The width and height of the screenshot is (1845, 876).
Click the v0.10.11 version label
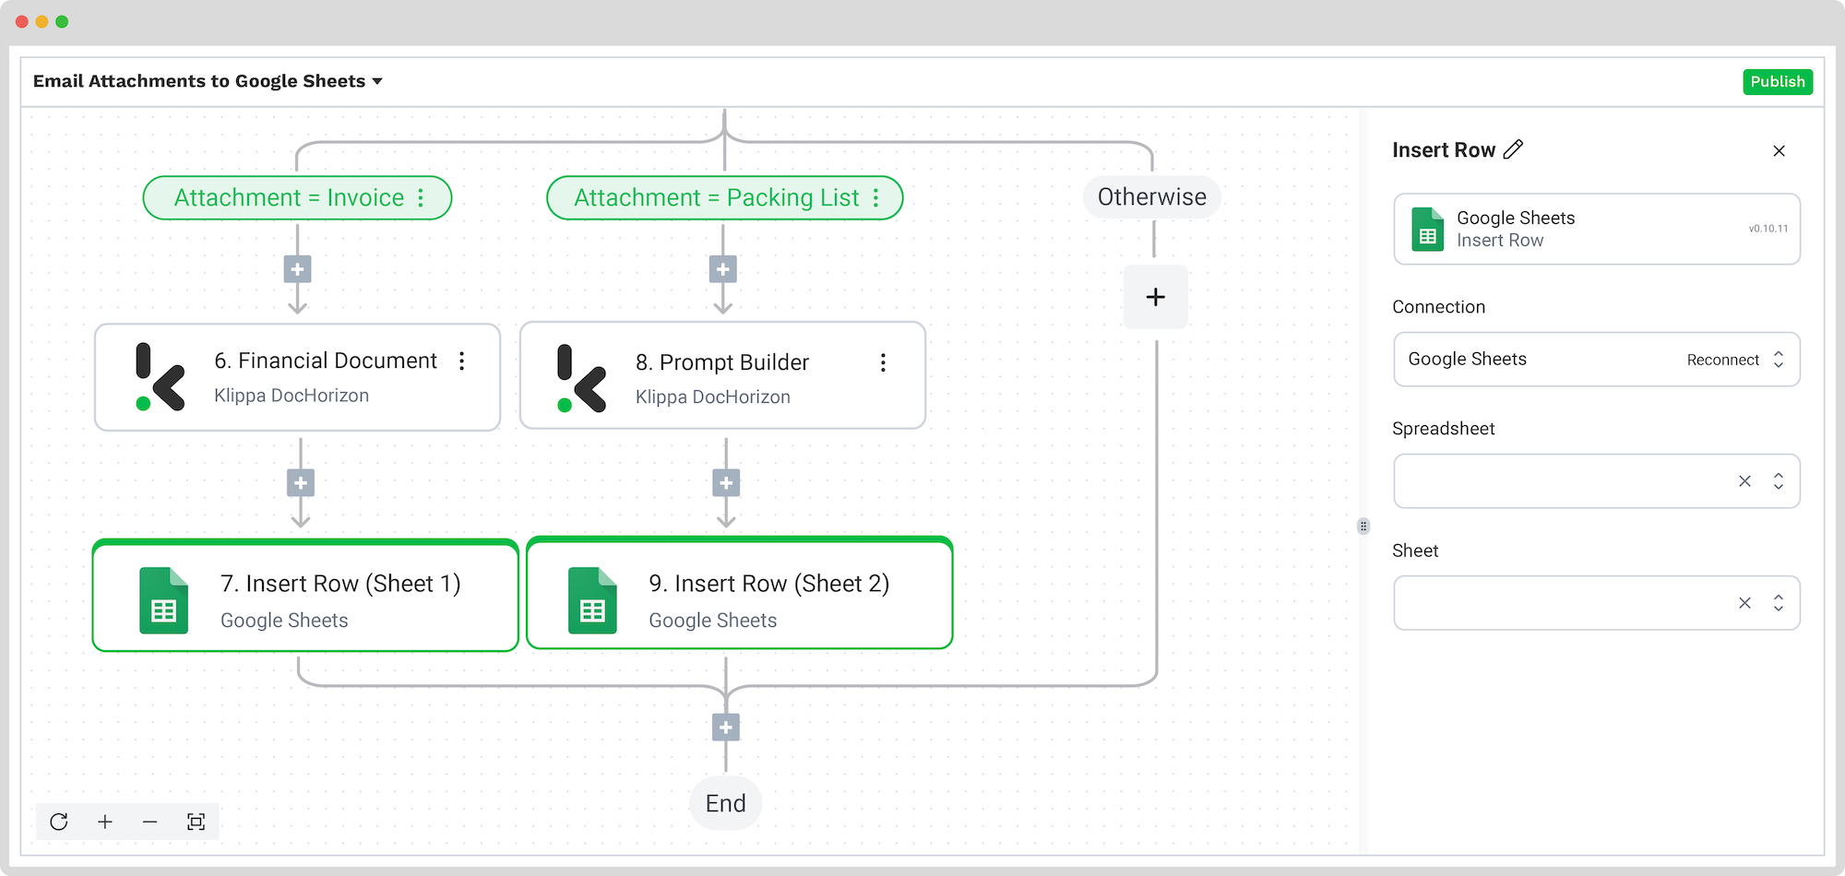click(1768, 229)
